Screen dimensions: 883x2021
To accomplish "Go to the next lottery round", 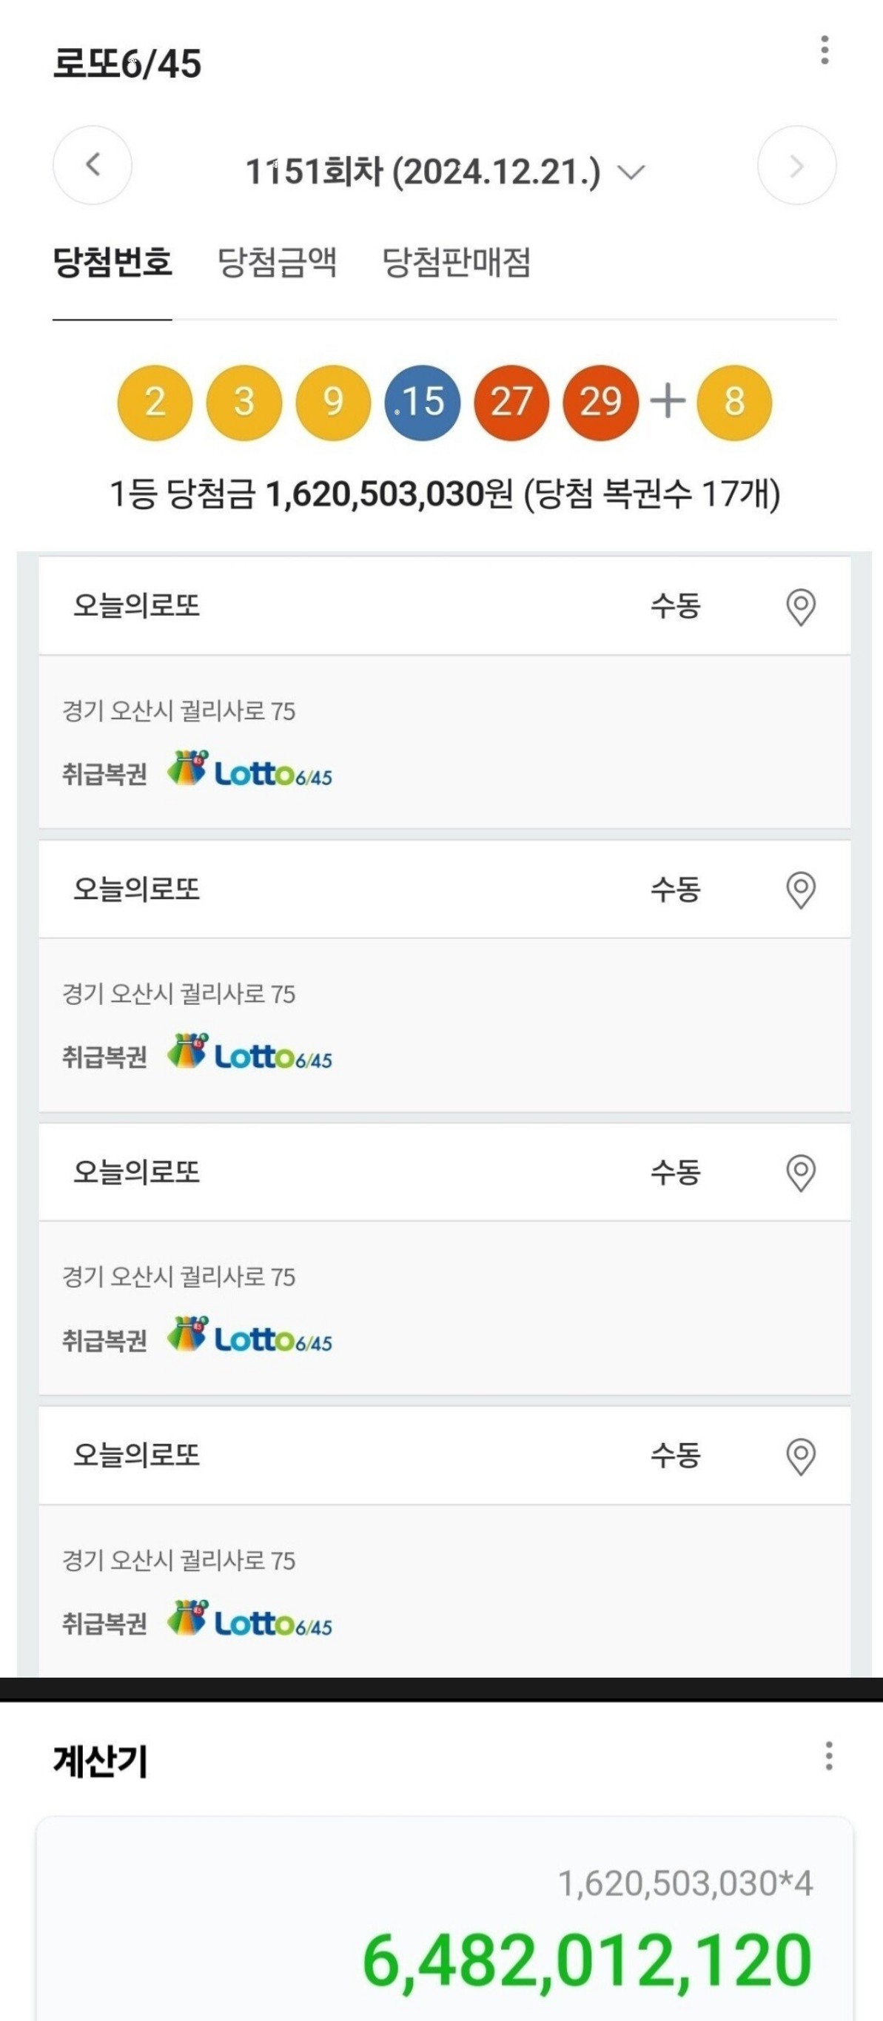I will point(796,166).
